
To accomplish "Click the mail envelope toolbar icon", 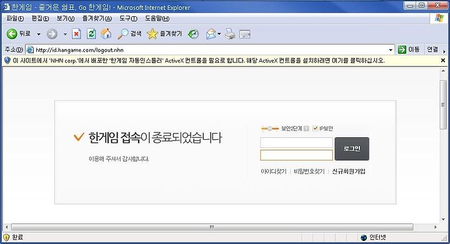I will pyautogui.click(x=211, y=34).
